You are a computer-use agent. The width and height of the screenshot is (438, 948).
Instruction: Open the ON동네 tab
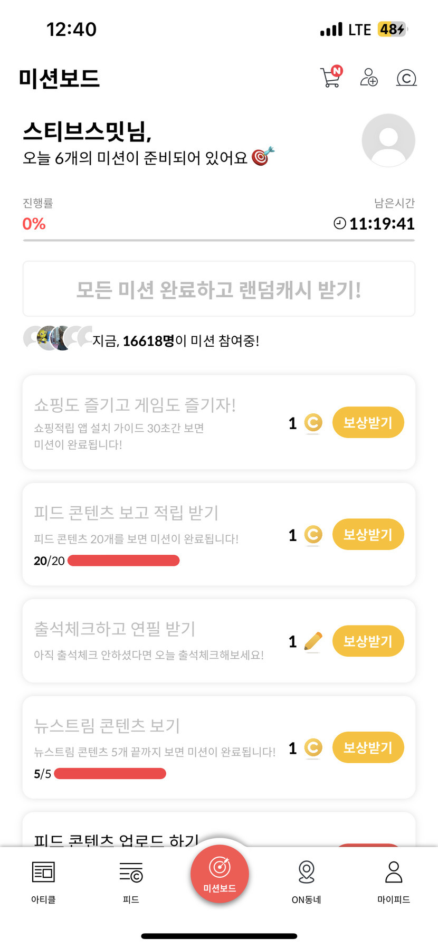pyautogui.click(x=307, y=881)
